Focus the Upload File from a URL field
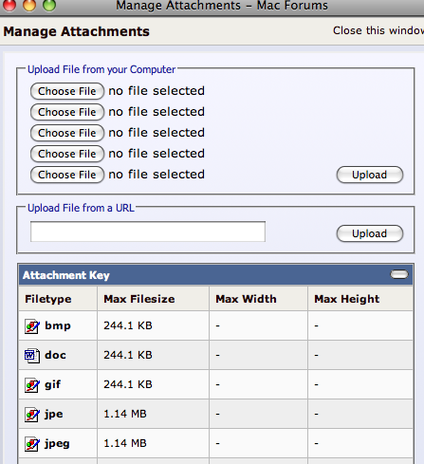Image resolution: width=424 pixels, height=464 pixels. coord(148,232)
